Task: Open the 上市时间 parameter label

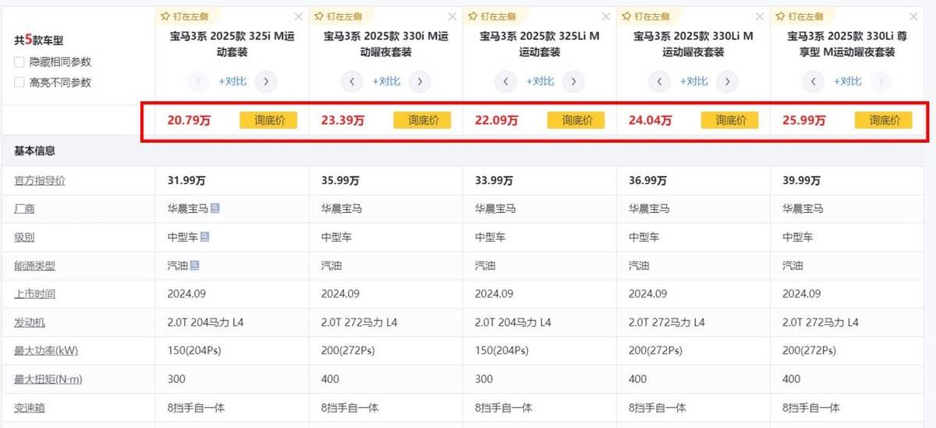Action: [x=34, y=294]
